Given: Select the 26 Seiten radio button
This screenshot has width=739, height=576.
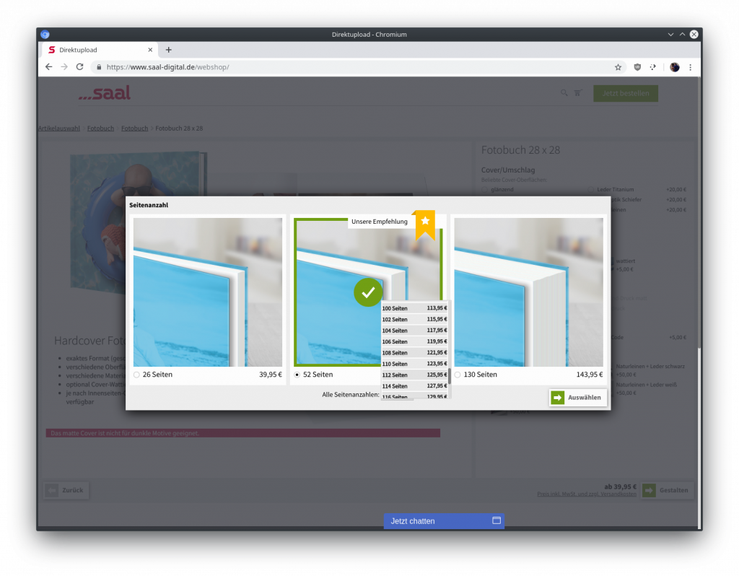Looking at the screenshot, I should 136,375.
